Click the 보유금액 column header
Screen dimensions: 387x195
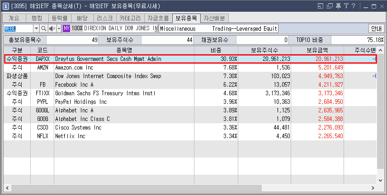[317, 50]
